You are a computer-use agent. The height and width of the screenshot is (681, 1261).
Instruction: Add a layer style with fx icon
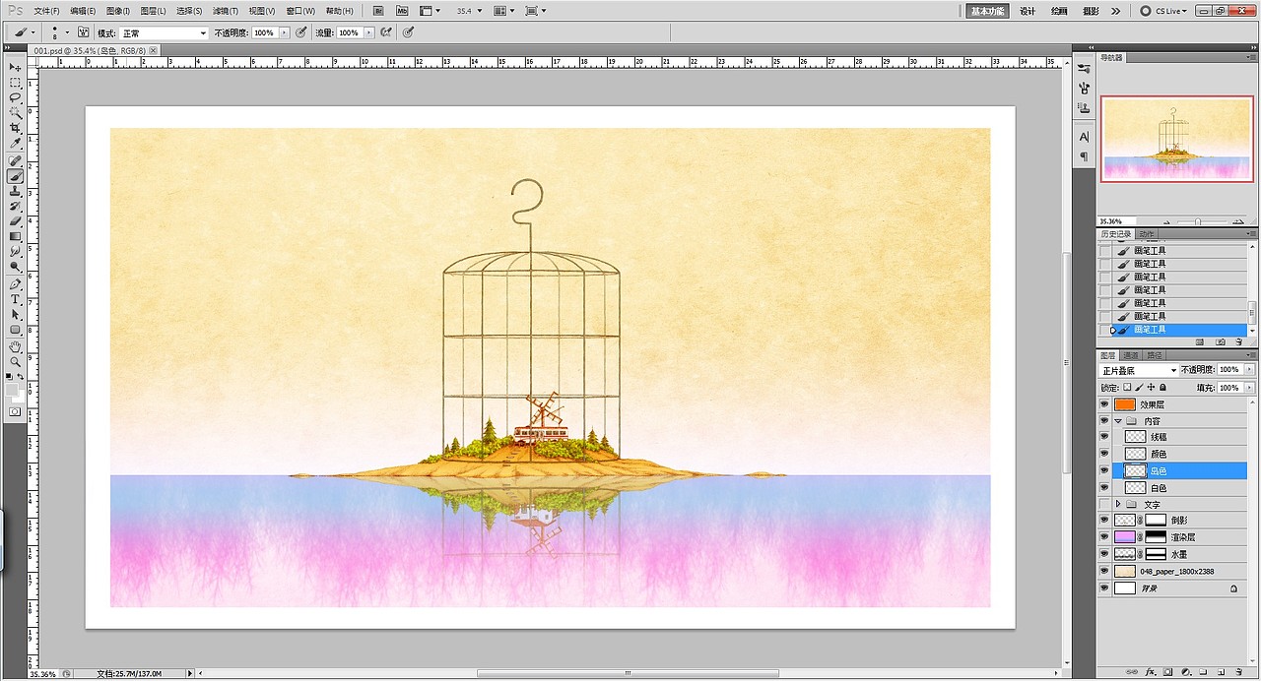pyautogui.click(x=1150, y=672)
